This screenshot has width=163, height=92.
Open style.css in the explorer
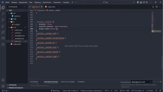17,16
